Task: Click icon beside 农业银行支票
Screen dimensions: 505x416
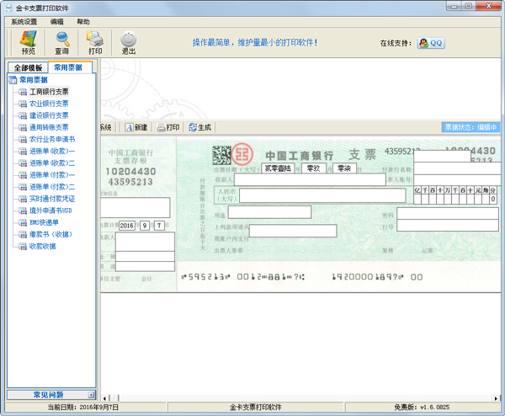Action: tap(23, 104)
